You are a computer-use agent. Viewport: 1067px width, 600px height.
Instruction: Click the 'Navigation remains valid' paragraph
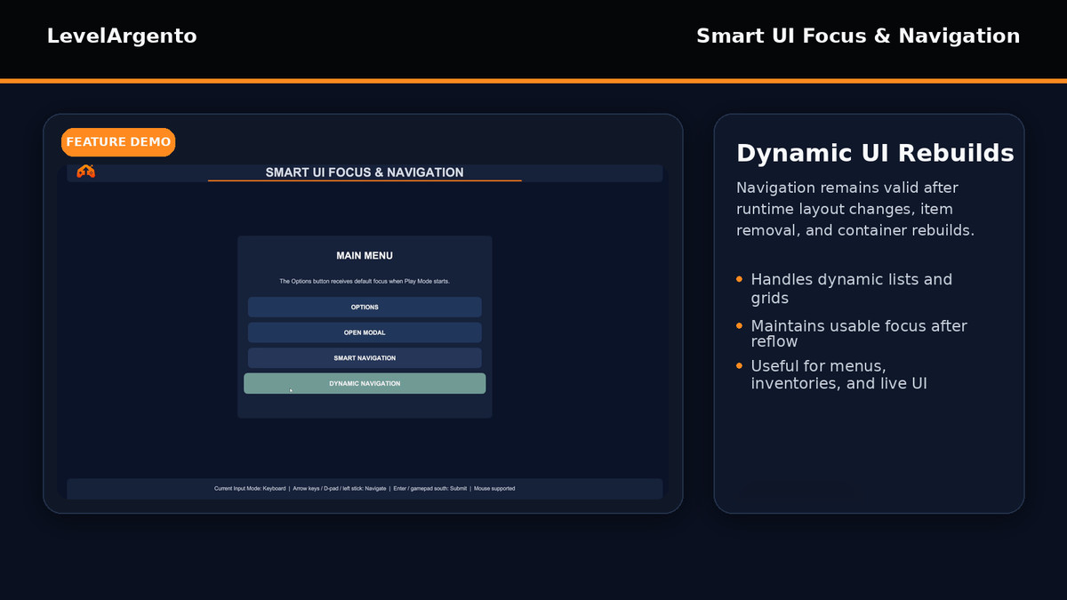(855, 209)
